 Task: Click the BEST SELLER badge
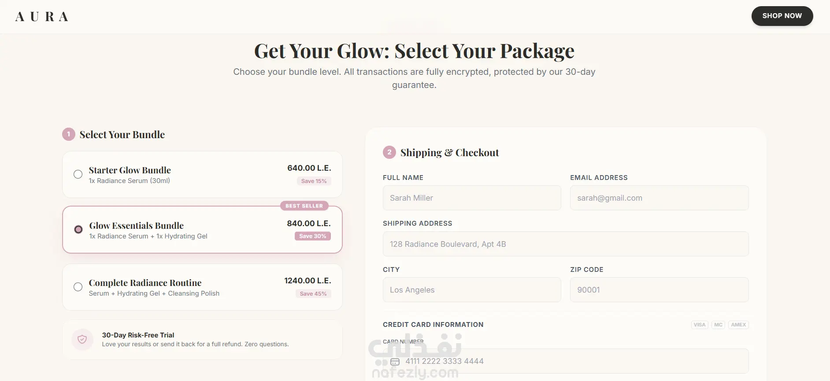(304, 205)
